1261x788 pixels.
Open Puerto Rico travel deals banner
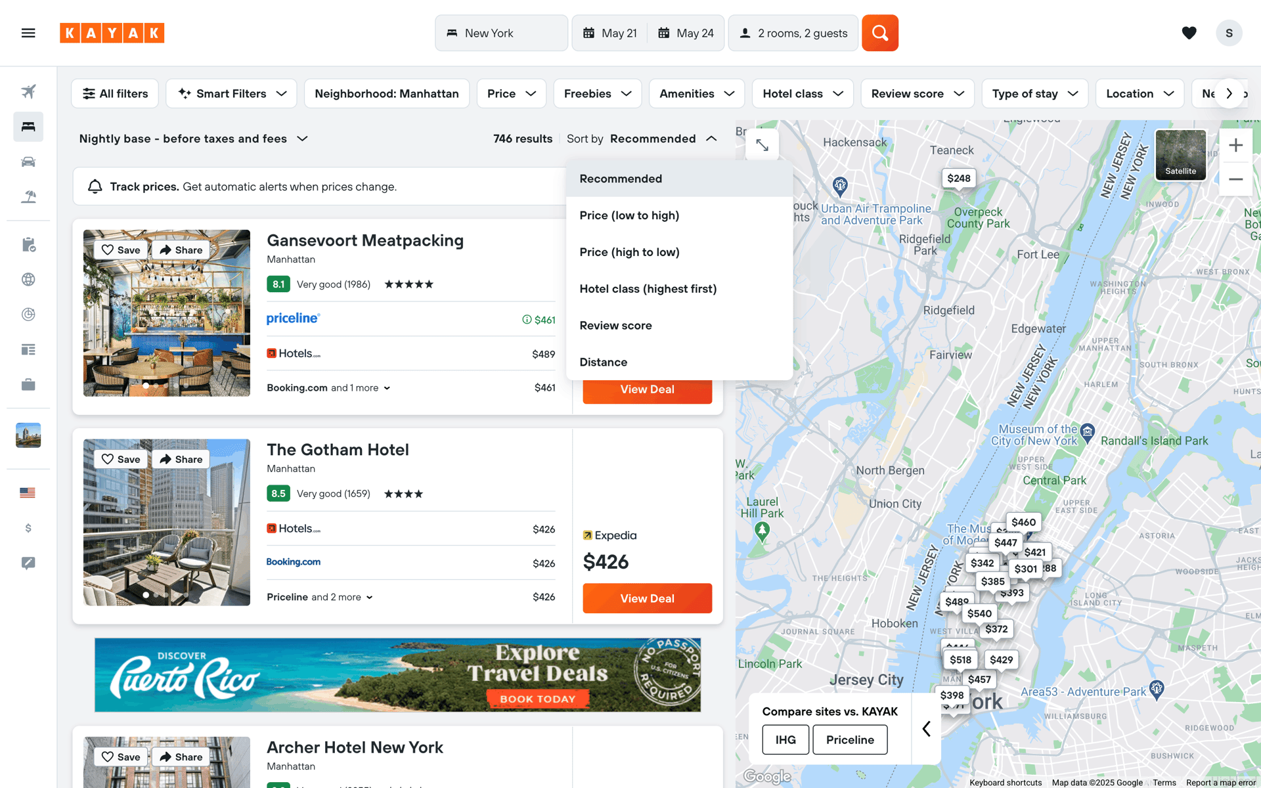[x=397, y=675]
